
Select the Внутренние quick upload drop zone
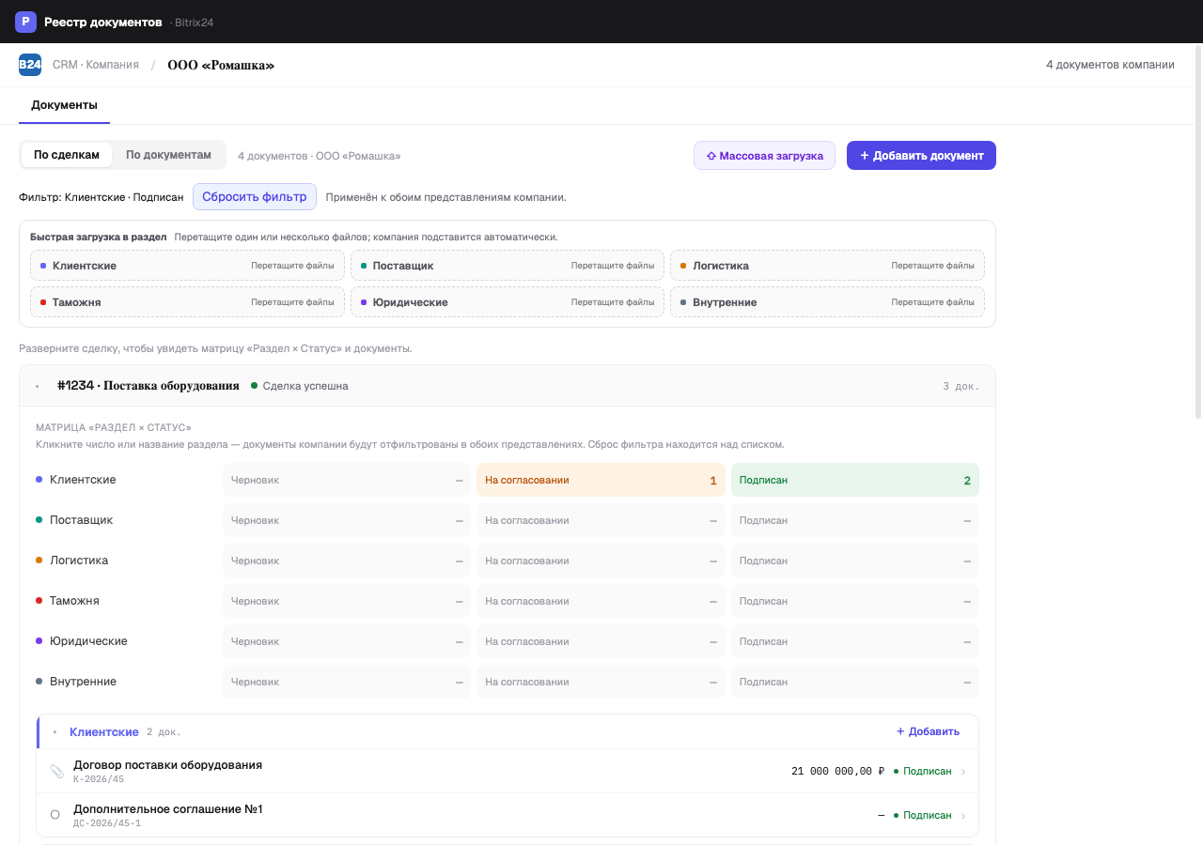827,302
